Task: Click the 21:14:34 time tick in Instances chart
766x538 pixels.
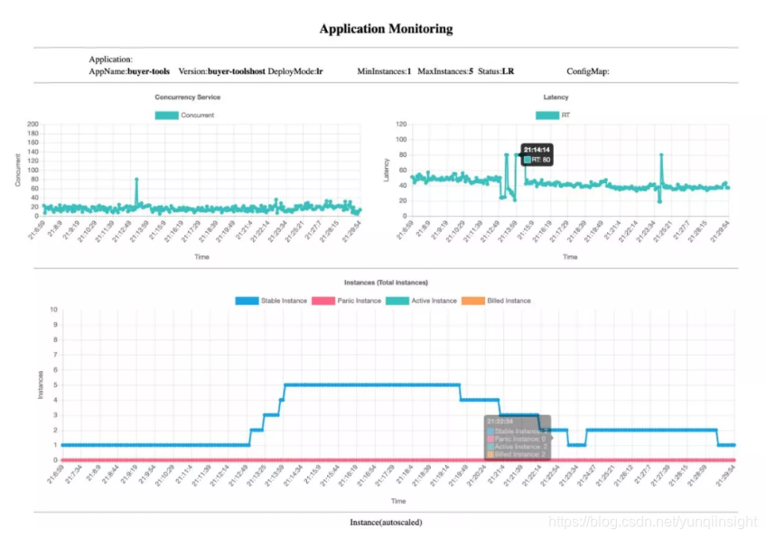Action: (294, 475)
